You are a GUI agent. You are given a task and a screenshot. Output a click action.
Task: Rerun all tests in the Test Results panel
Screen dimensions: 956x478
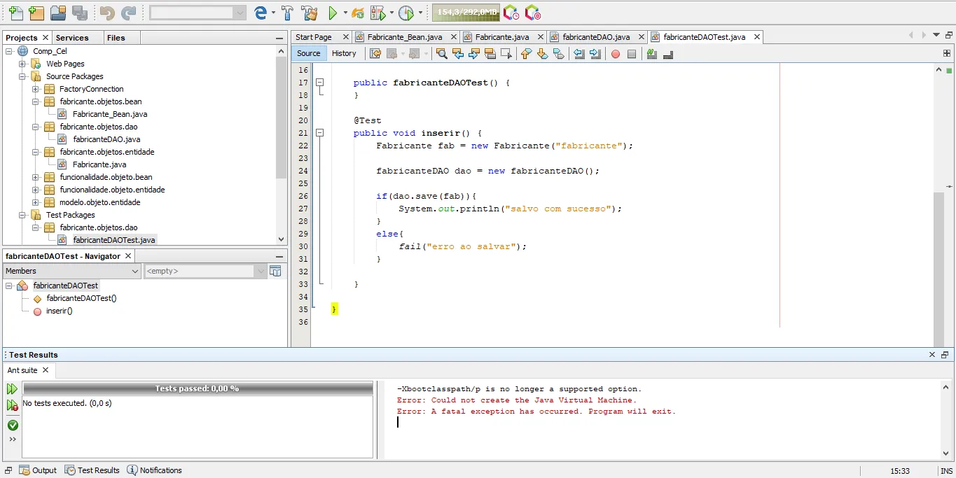[x=12, y=388]
